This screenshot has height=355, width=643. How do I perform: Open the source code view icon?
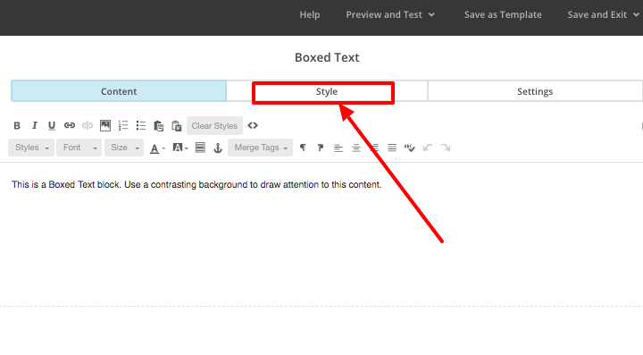coord(253,125)
